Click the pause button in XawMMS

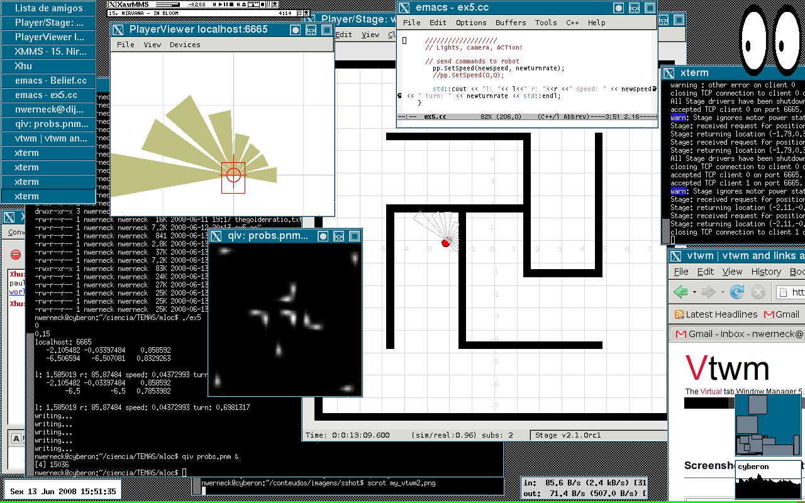click(226, 4)
